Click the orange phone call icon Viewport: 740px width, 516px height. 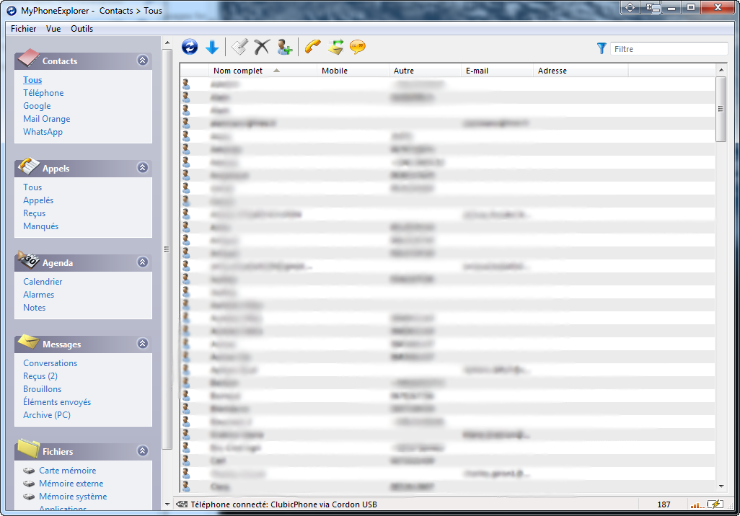click(312, 48)
